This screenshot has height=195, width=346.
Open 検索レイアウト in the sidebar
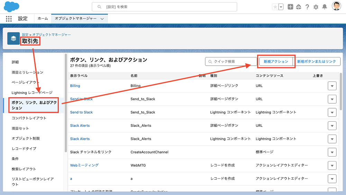24,169
